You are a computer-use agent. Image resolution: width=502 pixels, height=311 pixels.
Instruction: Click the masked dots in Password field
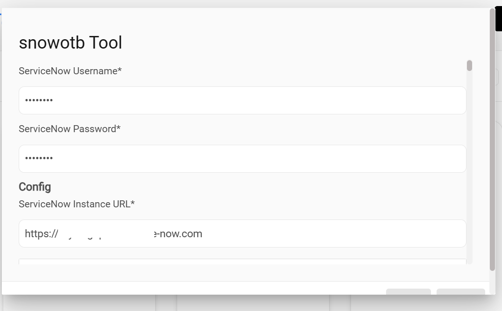click(x=39, y=159)
